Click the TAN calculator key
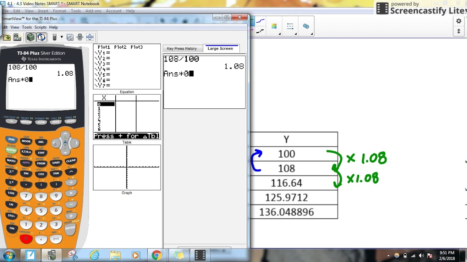Image resolution: width=467 pixels, height=262 pixels. point(56,173)
